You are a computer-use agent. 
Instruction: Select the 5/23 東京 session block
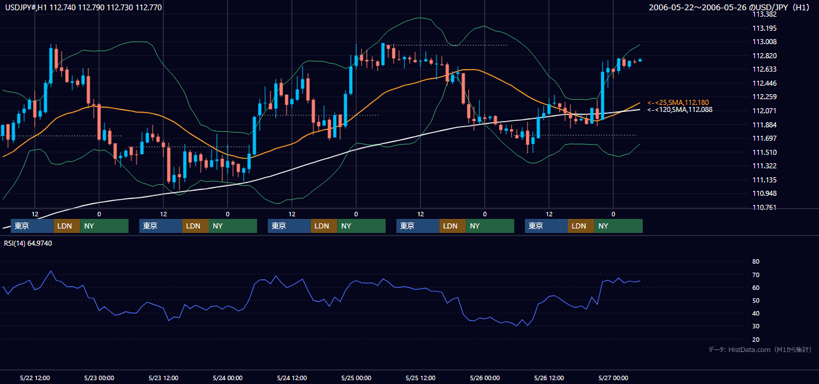pyautogui.click(x=161, y=226)
